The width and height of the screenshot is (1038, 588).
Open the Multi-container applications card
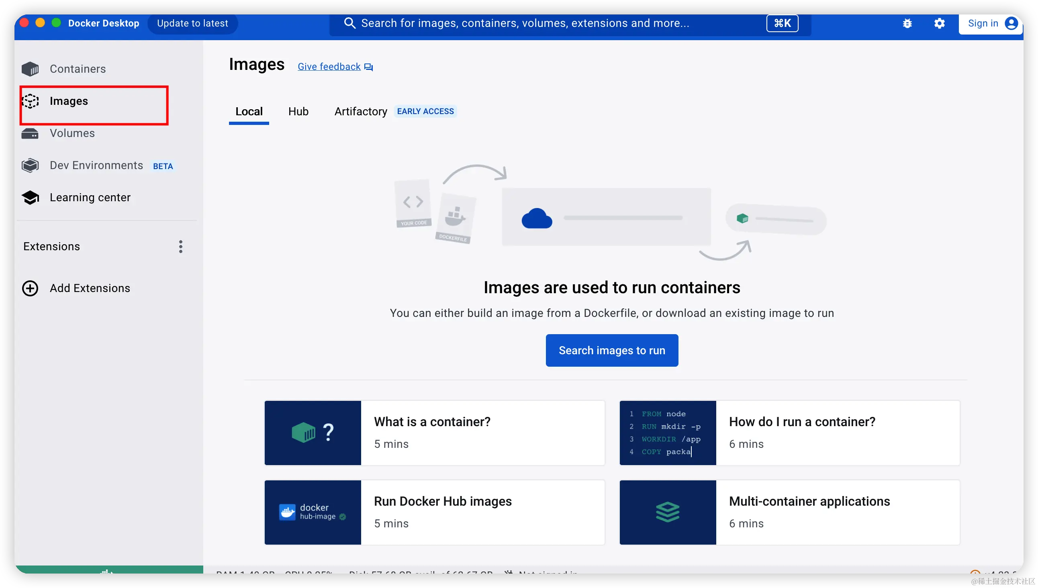tap(789, 512)
